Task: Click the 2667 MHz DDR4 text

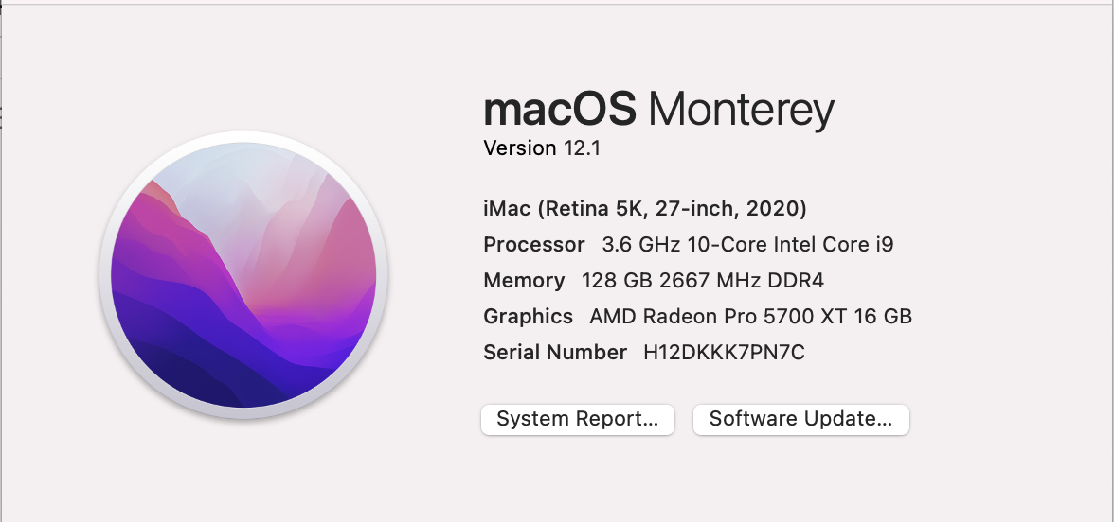Action: [742, 281]
